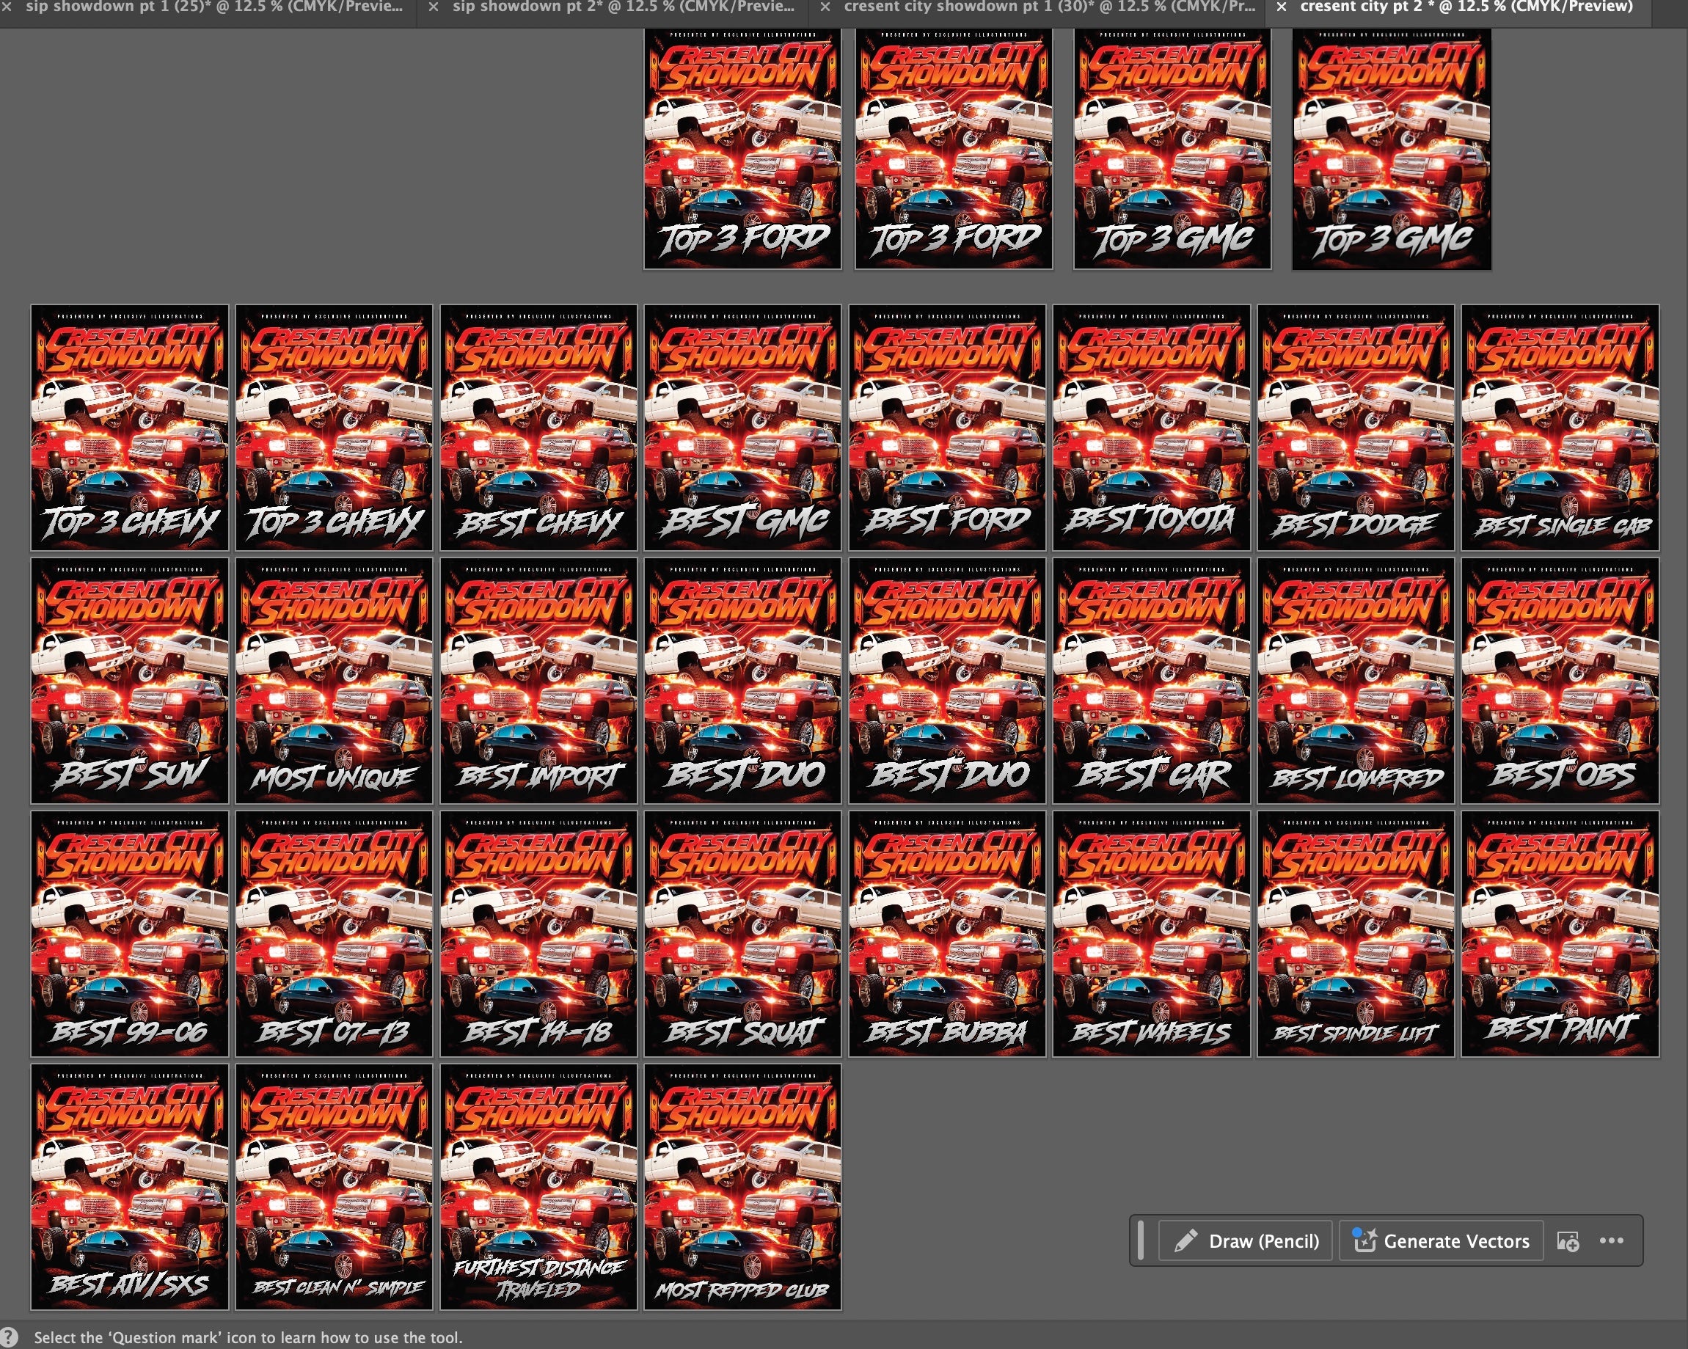Close the 'cresent city showdown pt 1 (30)' tab
Screen dimensions: 1688x1349
pos(825,7)
